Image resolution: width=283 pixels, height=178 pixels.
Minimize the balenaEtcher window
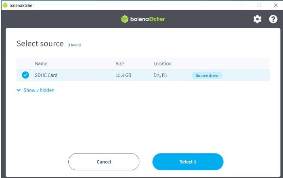[243, 5]
